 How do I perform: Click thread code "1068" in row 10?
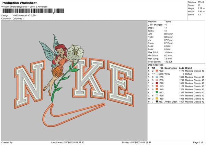click(x=182, y=98)
